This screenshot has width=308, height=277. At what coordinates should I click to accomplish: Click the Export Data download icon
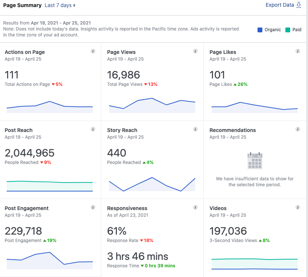pyautogui.click(x=299, y=5)
